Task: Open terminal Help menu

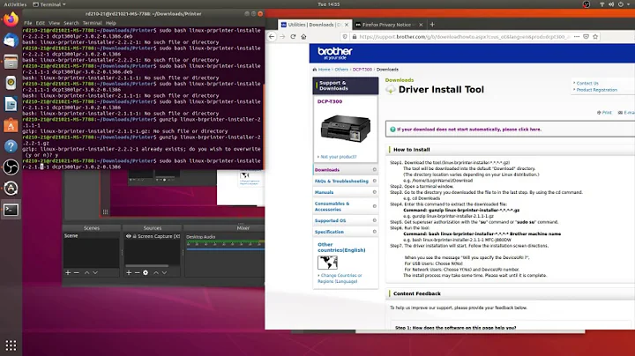Action: click(x=110, y=23)
